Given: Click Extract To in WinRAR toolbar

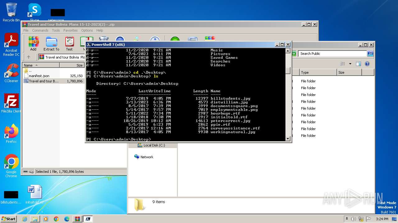Looking at the screenshot, I should click(51, 44).
